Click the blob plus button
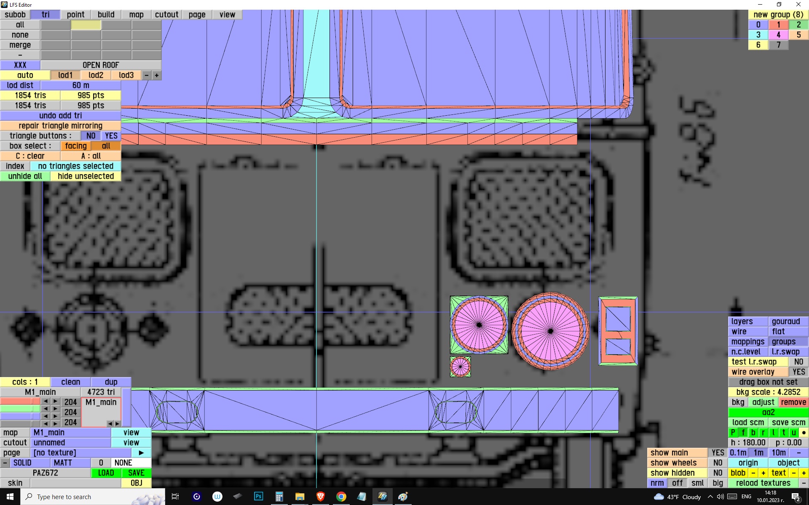The height and width of the screenshot is (505, 809). tap(763, 473)
